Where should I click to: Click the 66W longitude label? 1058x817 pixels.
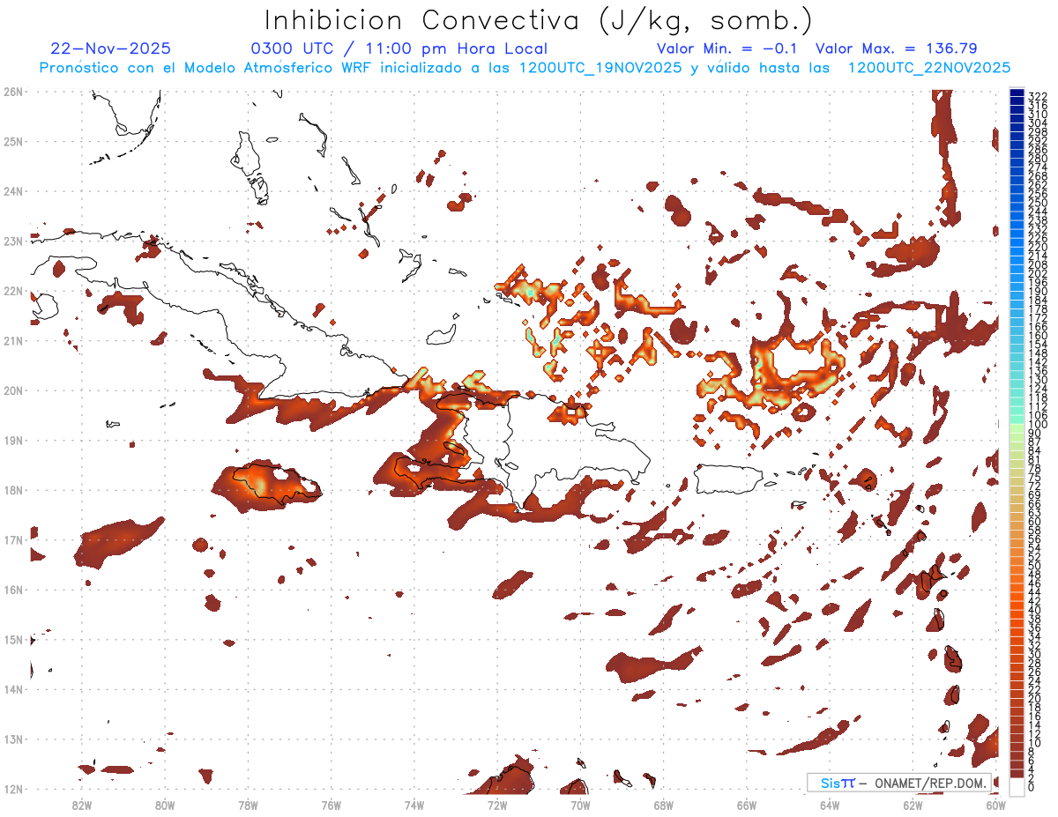point(747,805)
